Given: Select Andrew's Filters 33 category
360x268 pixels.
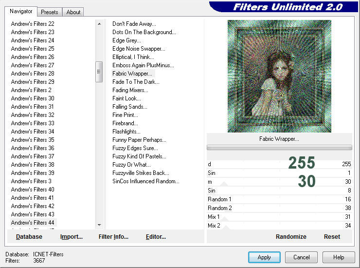Looking at the screenshot, I should click(33, 123).
